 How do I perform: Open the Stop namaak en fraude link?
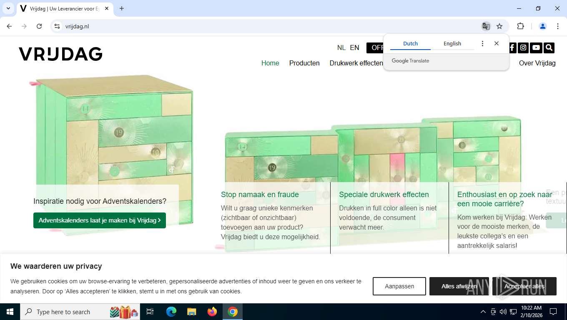(260, 195)
